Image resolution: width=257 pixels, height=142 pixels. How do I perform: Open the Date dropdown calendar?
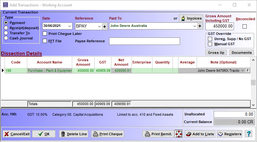[x=70, y=26]
